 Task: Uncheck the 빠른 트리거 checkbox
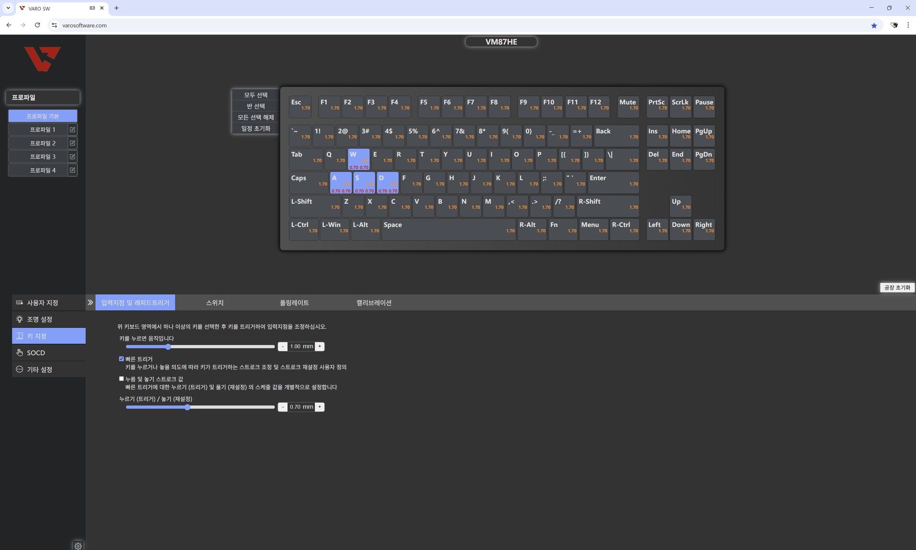(x=121, y=359)
